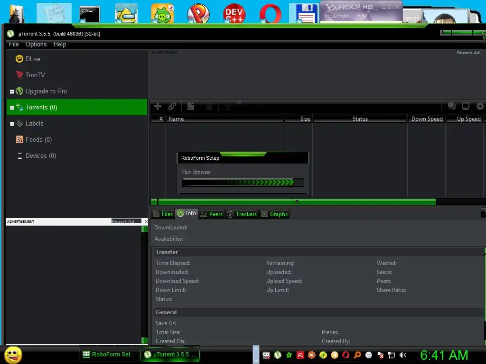Screen dimensions: 486x364
Task: Click the Action Center flag tray icon
Action: click(380, 355)
